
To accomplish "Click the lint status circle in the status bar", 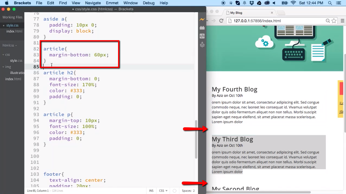I will (174, 190).
